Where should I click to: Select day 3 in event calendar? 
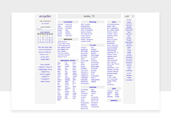pyautogui.click(x=43, y=36)
